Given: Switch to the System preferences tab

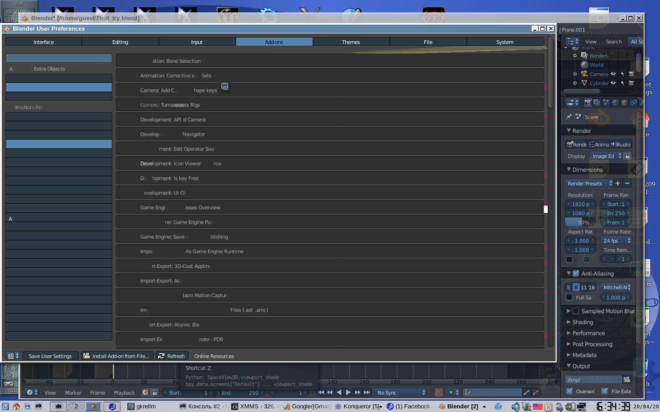Looking at the screenshot, I should 505,42.
